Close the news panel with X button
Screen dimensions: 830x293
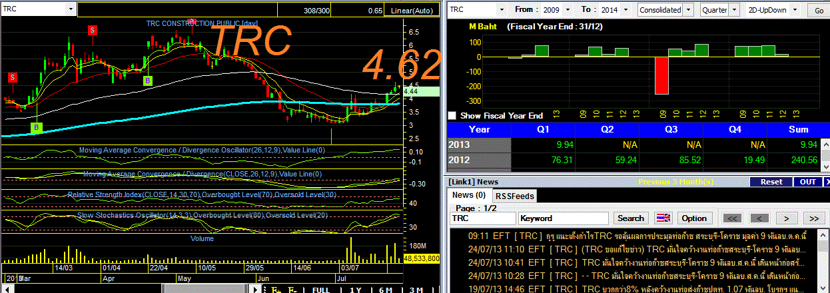[827, 182]
